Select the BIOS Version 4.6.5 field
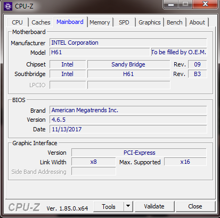220x218 pixels. pos(128,120)
